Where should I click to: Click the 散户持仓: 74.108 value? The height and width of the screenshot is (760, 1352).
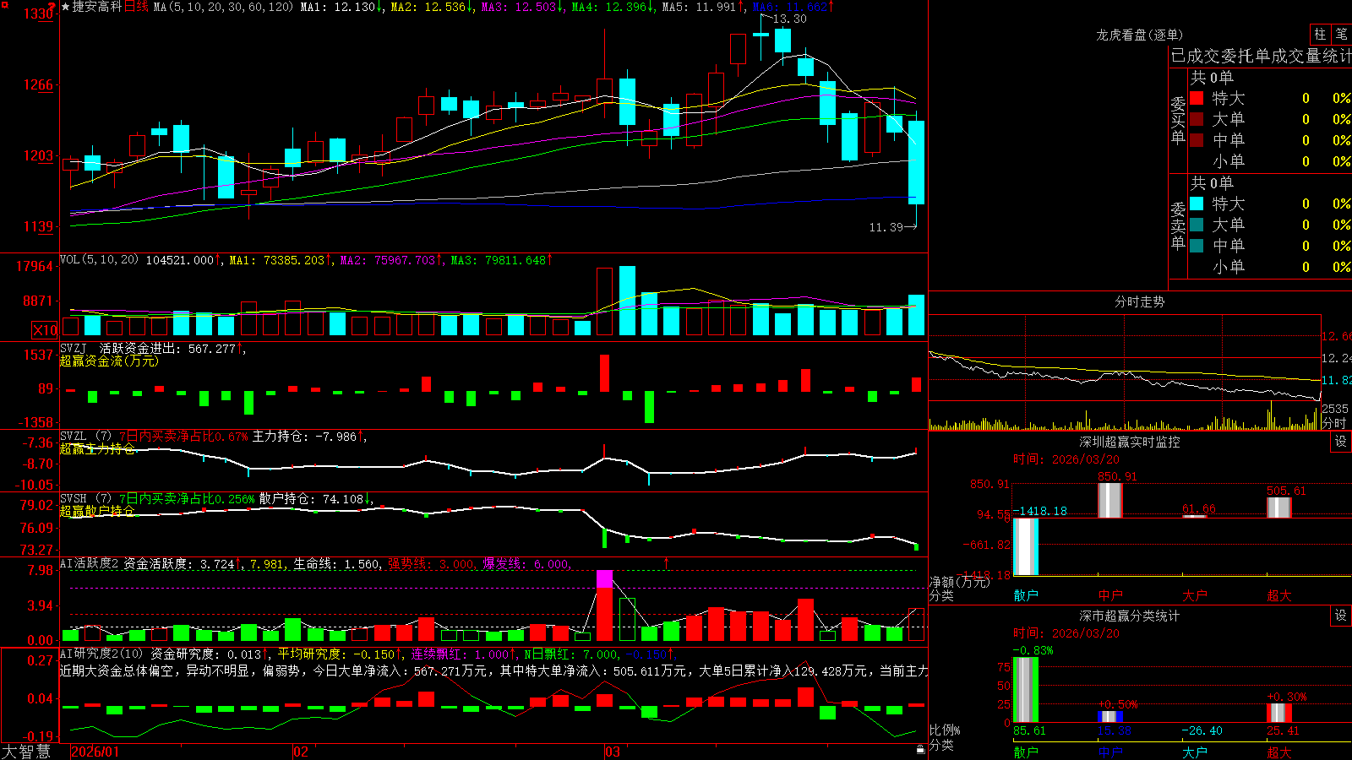click(311, 499)
